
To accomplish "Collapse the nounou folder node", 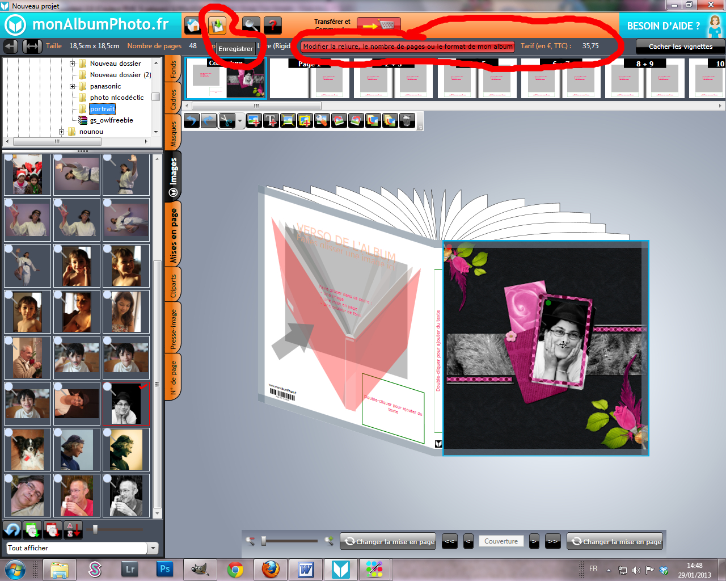I will tap(62, 131).
